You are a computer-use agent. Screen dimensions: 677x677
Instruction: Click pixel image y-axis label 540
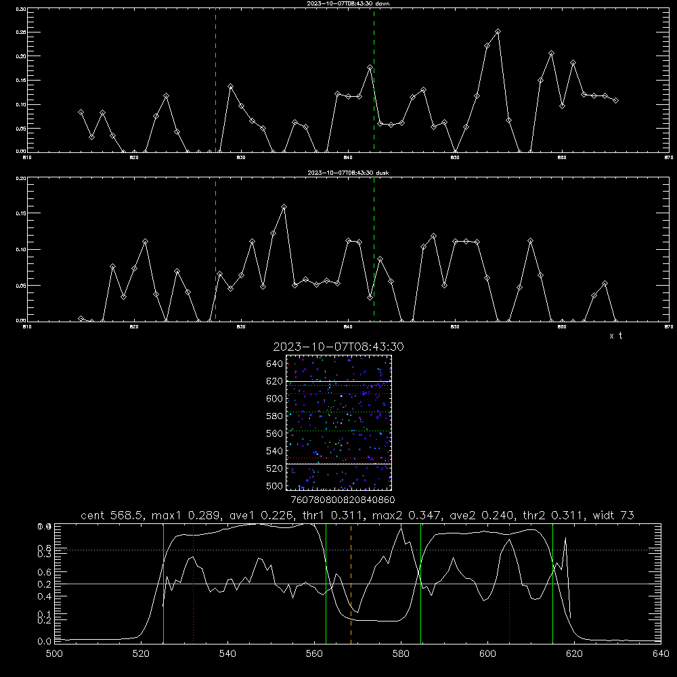(x=275, y=451)
